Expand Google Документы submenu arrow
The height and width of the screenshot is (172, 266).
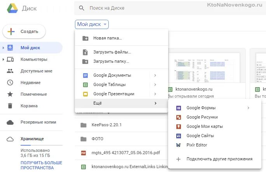[x=155, y=75]
